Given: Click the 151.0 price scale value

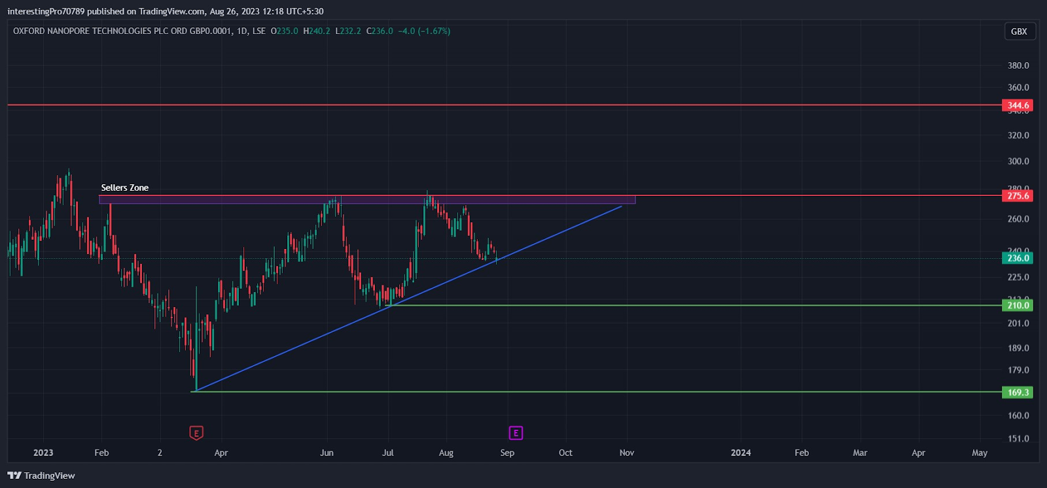Looking at the screenshot, I should (1018, 438).
